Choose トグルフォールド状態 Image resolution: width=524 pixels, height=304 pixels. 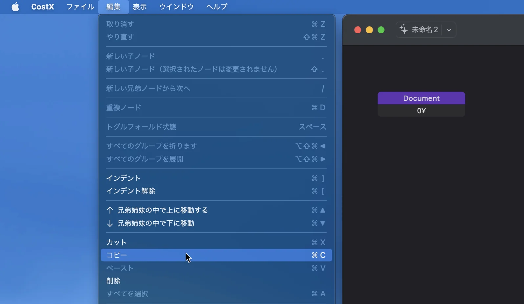[216, 127]
